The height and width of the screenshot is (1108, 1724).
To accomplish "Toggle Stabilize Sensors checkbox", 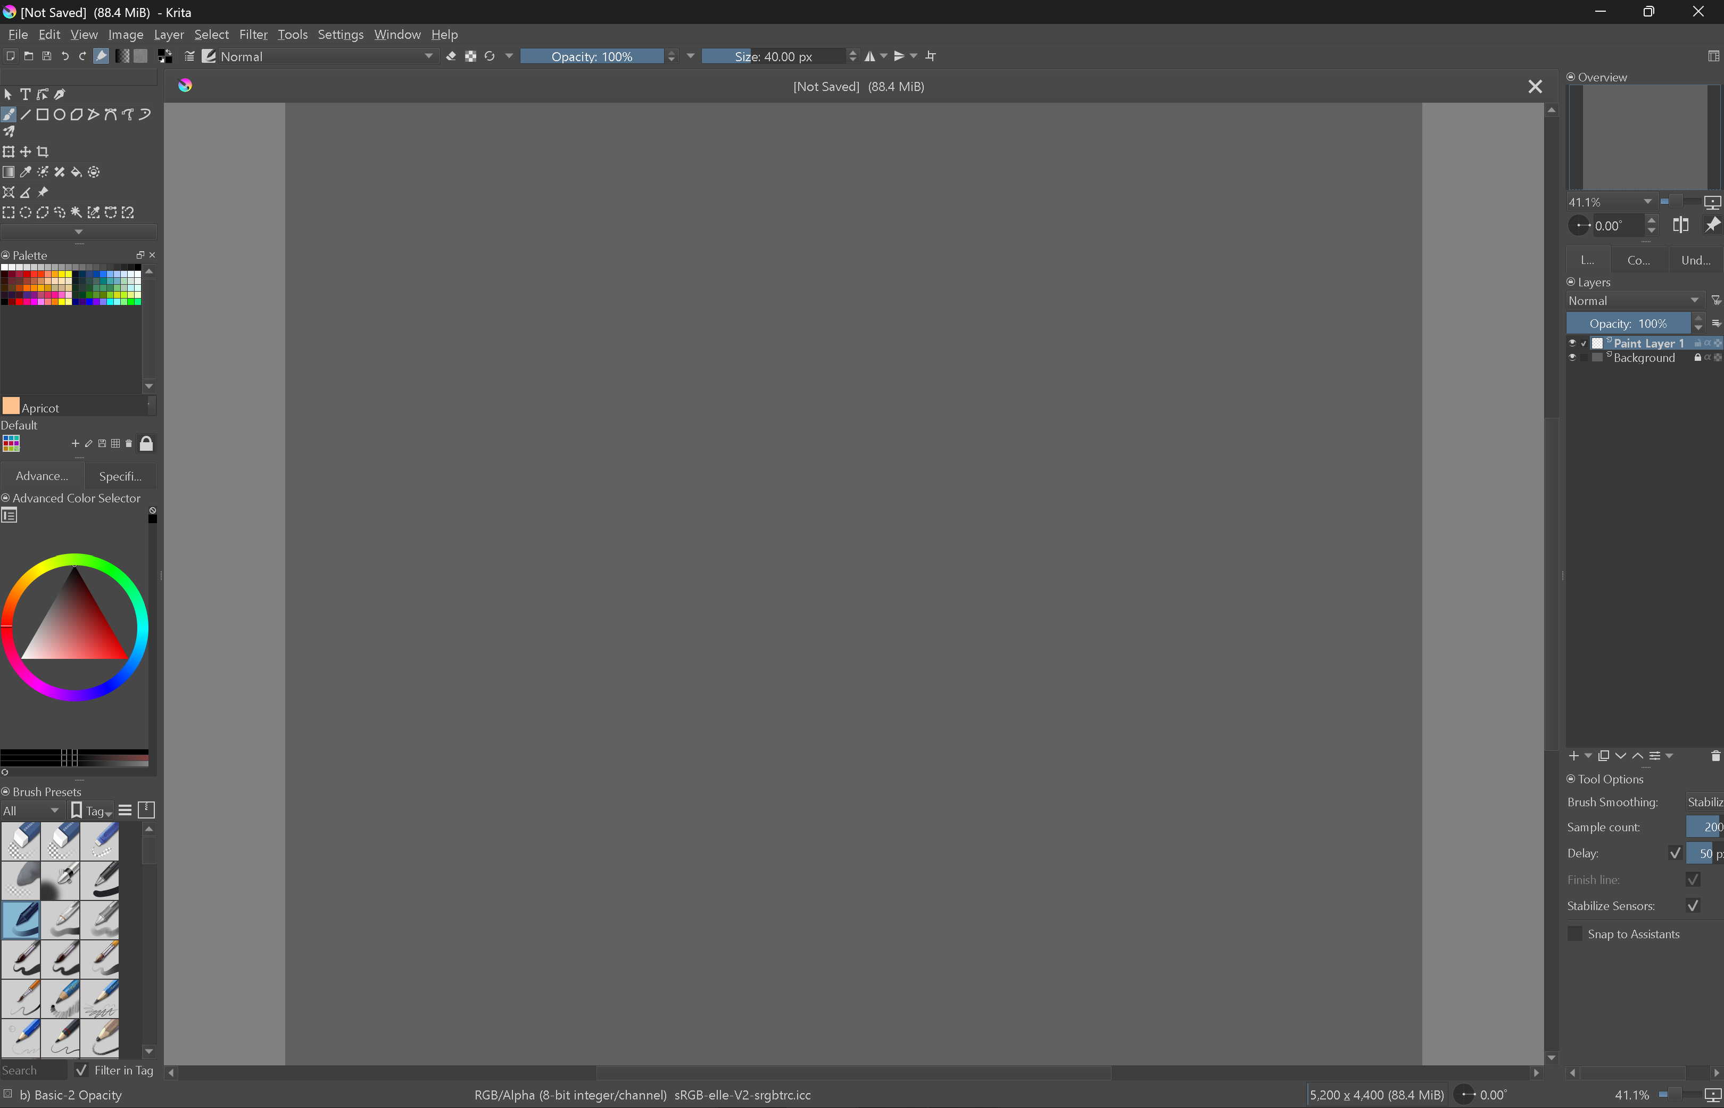I will coord(1693,906).
